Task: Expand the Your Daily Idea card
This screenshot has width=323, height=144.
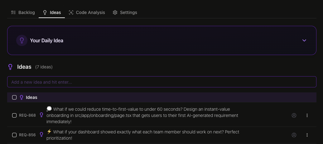Action: pos(304,40)
